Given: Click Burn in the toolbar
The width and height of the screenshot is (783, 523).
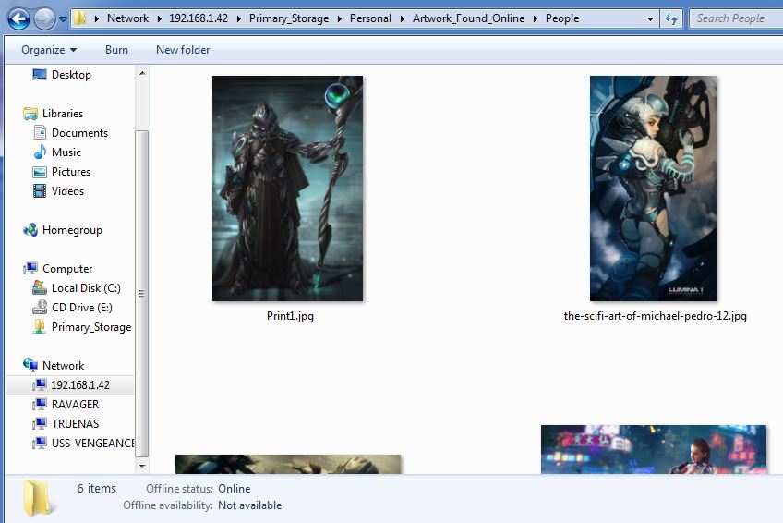Looking at the screenshot, I should 116,50.
